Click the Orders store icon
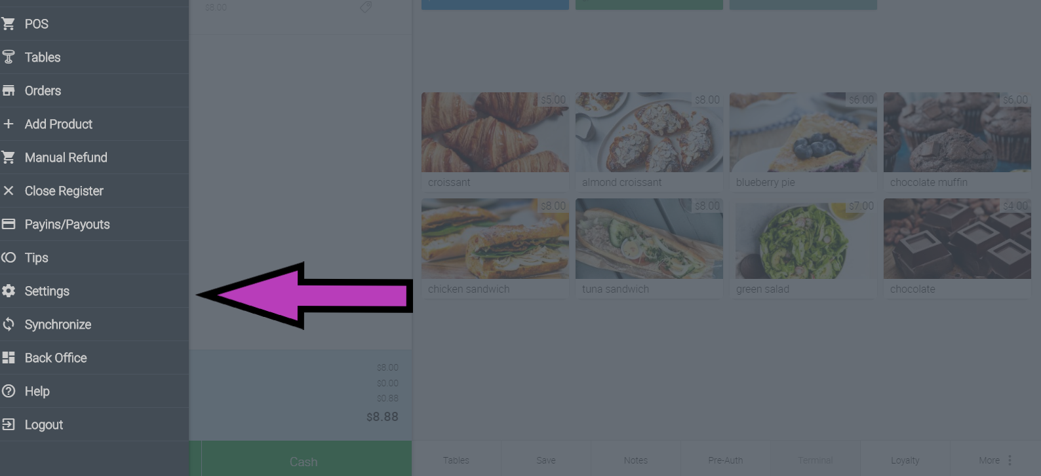The height and width of the screenshot is (476, 1041). click(9, 90)
